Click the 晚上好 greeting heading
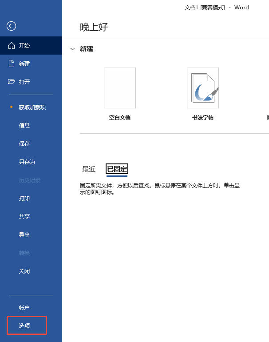Image resolution: width=269 pixels, height=342 pixels. [94, 27]
